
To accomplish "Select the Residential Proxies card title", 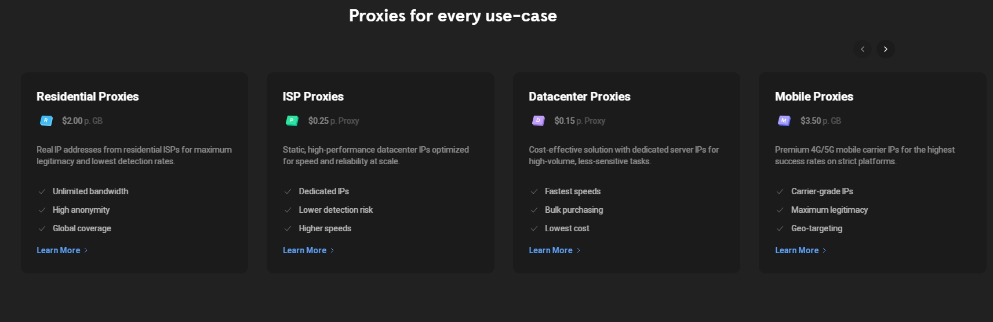I will (88, 97).
